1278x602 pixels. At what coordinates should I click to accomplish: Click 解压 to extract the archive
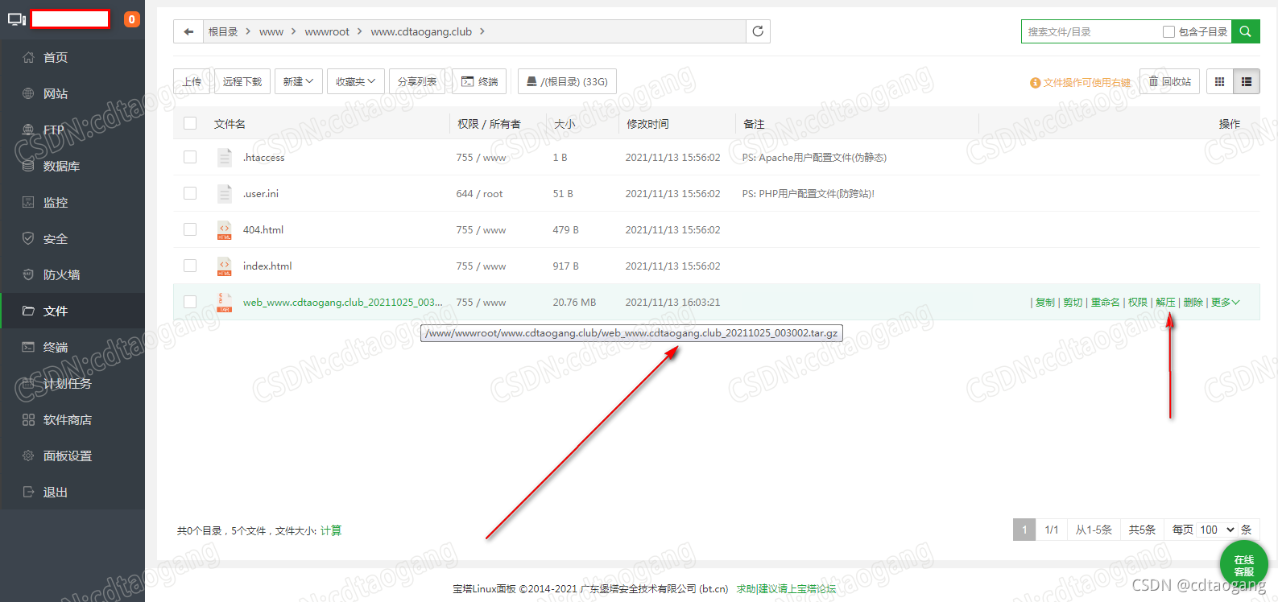point(1165,303)
